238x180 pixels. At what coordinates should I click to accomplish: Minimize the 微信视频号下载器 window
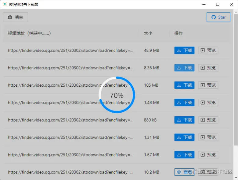[x=204, y=4]
